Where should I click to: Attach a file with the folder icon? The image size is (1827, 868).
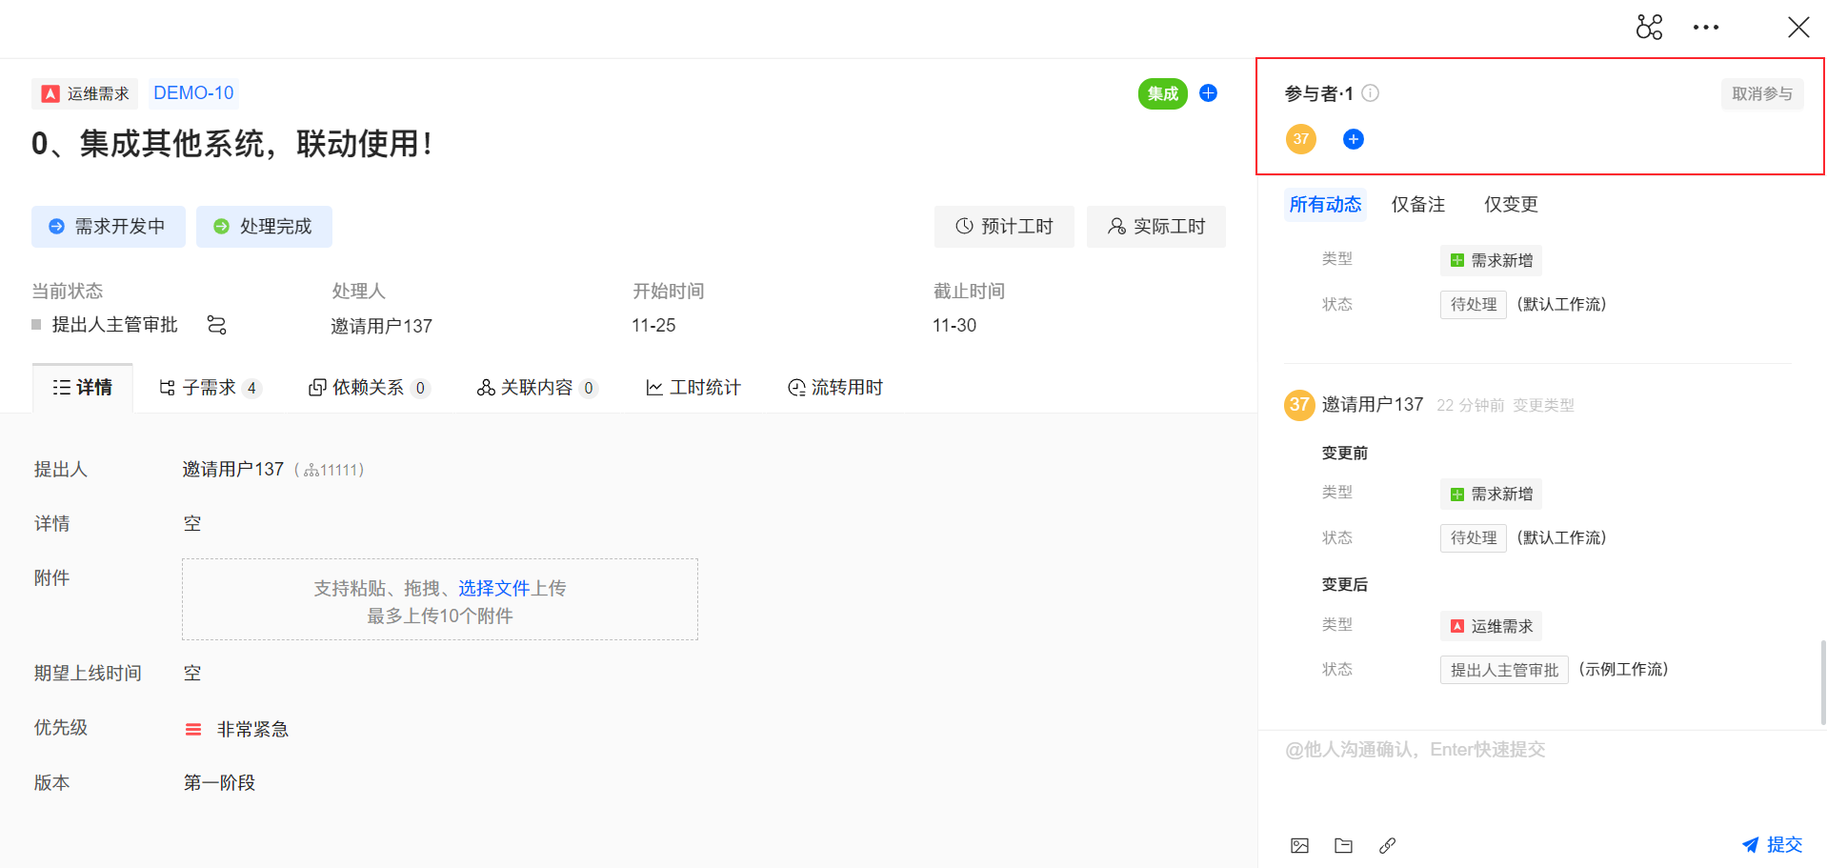pyautogui.click(x=1343, y=845)
